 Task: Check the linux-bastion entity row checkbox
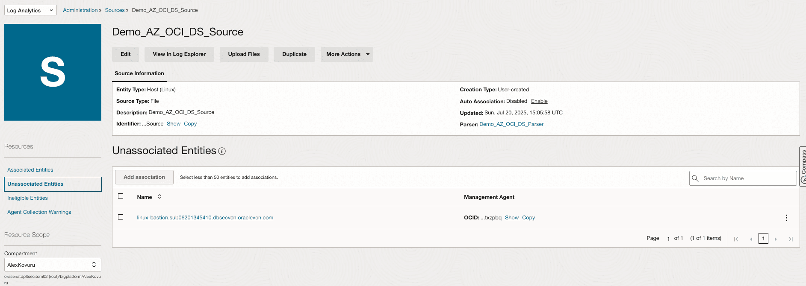click(x=121, y=217)
